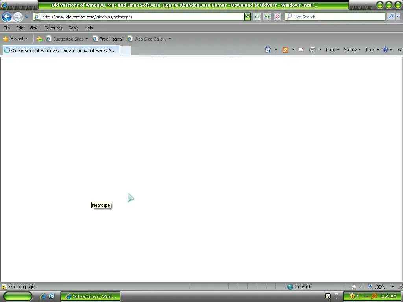The height and width of the screenshot is (302, 403).
Task: Click the address bar showing oldversion.com URL
Action: (139, 17)
